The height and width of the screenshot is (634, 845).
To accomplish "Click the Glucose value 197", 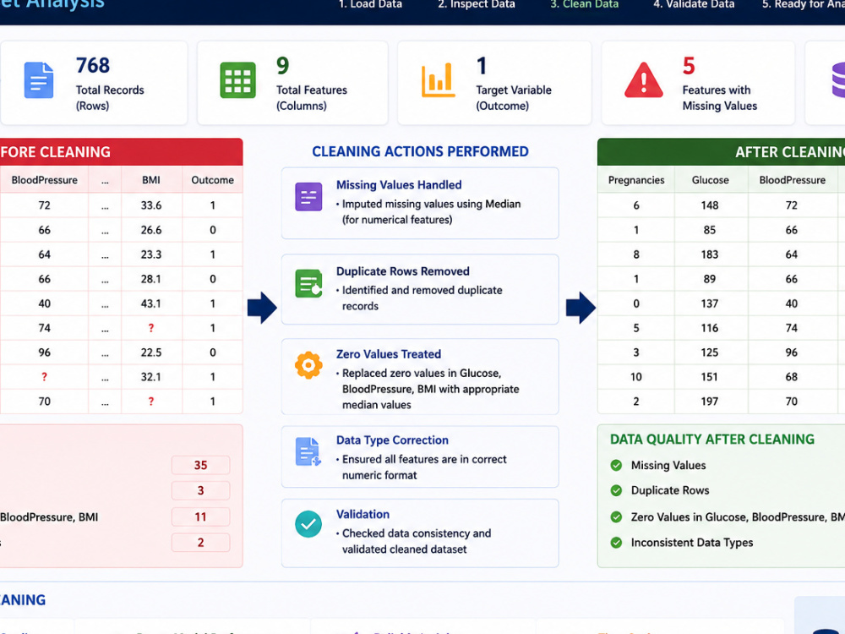I will coord(710,401).
